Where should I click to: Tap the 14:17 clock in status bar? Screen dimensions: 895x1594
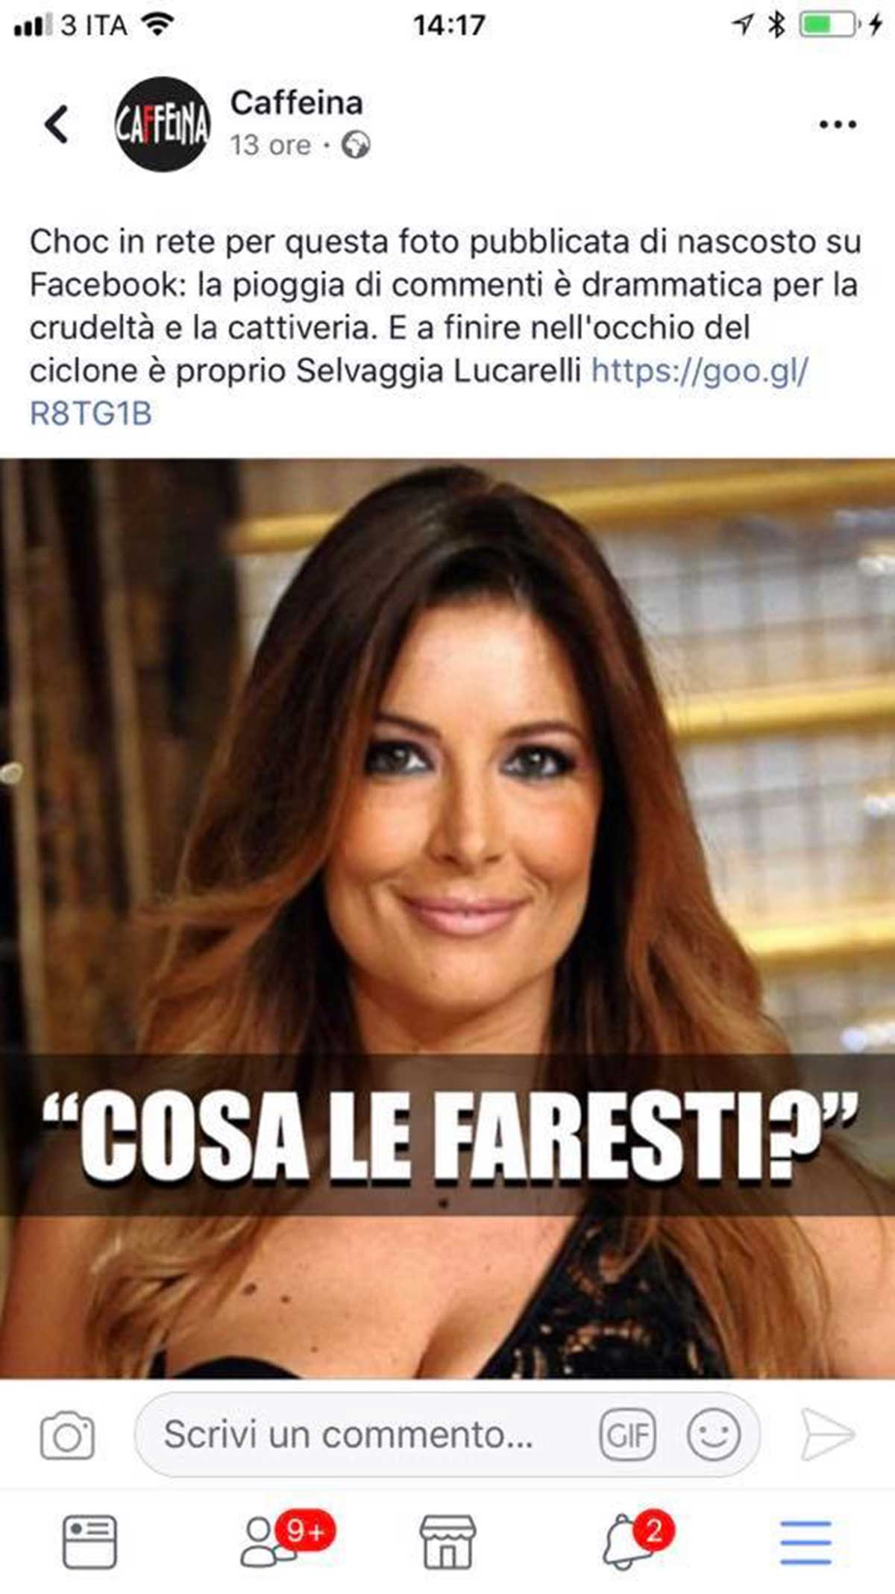coord(449,25)
